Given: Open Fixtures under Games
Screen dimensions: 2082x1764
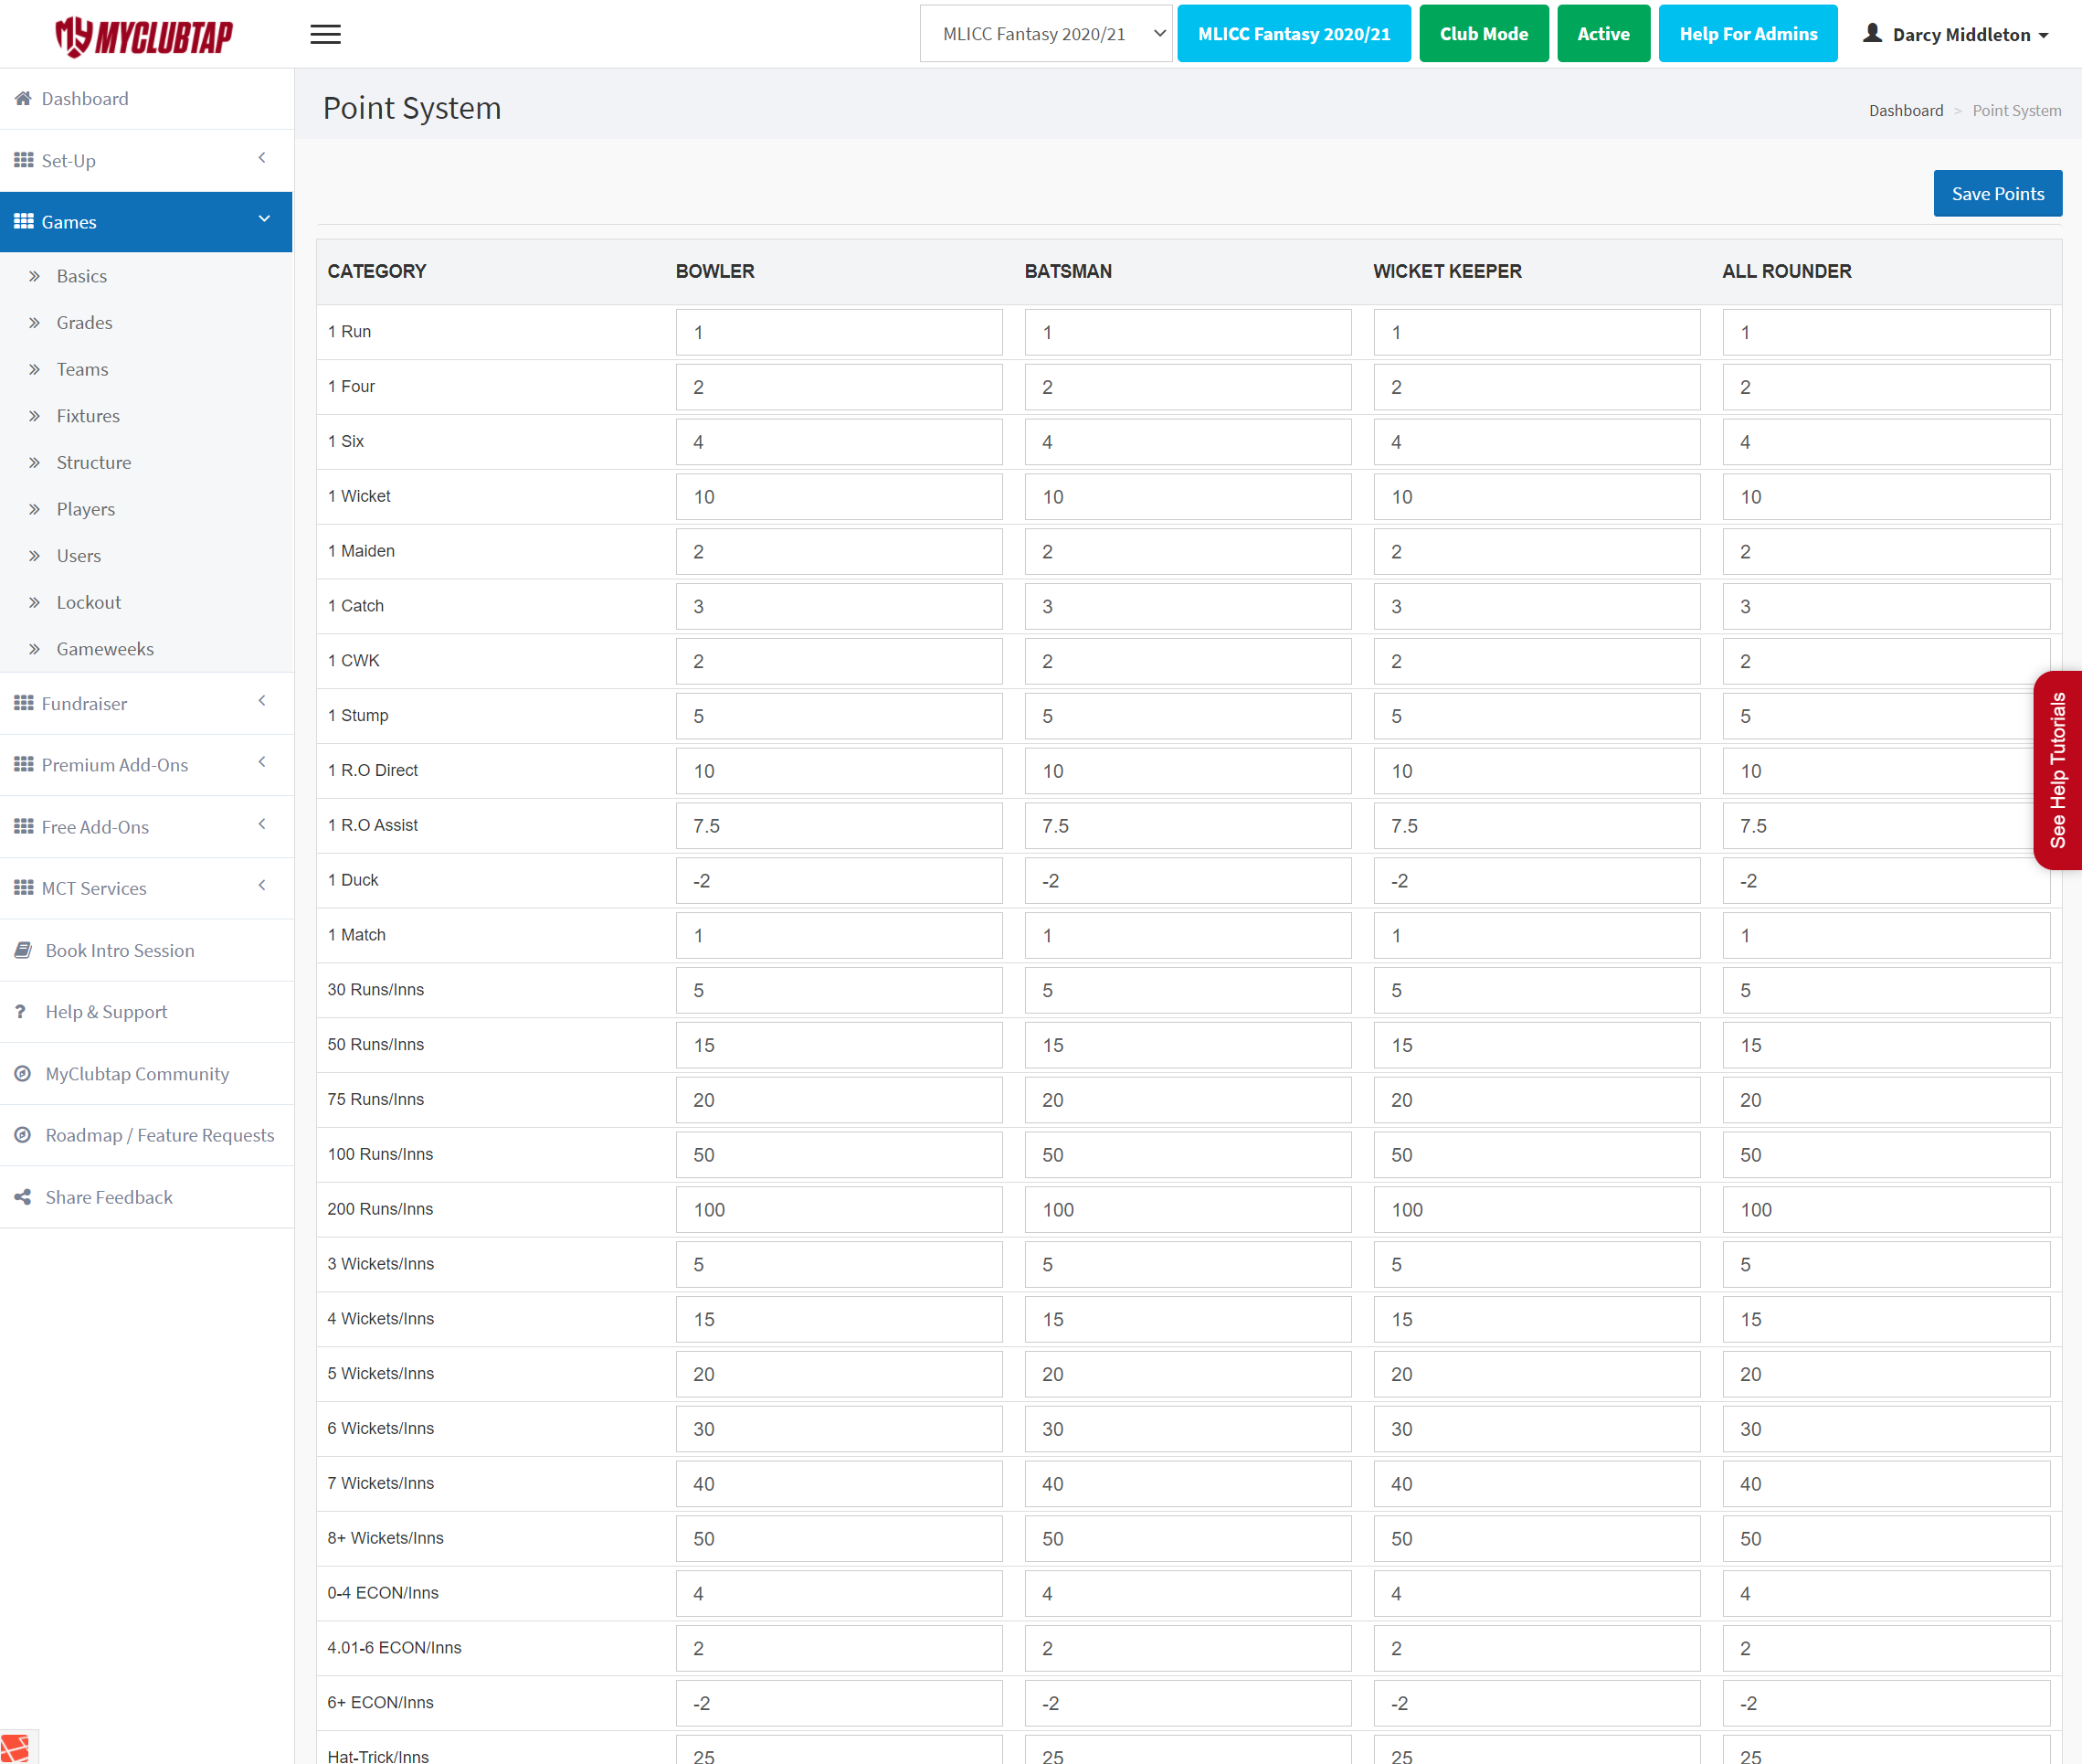Looking at the screenshot, I should 88,416.
